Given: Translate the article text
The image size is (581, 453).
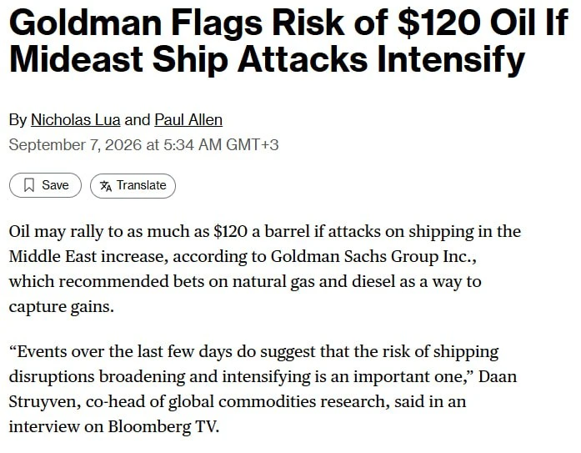Looking at the screenshot, I should click(133, 186).
